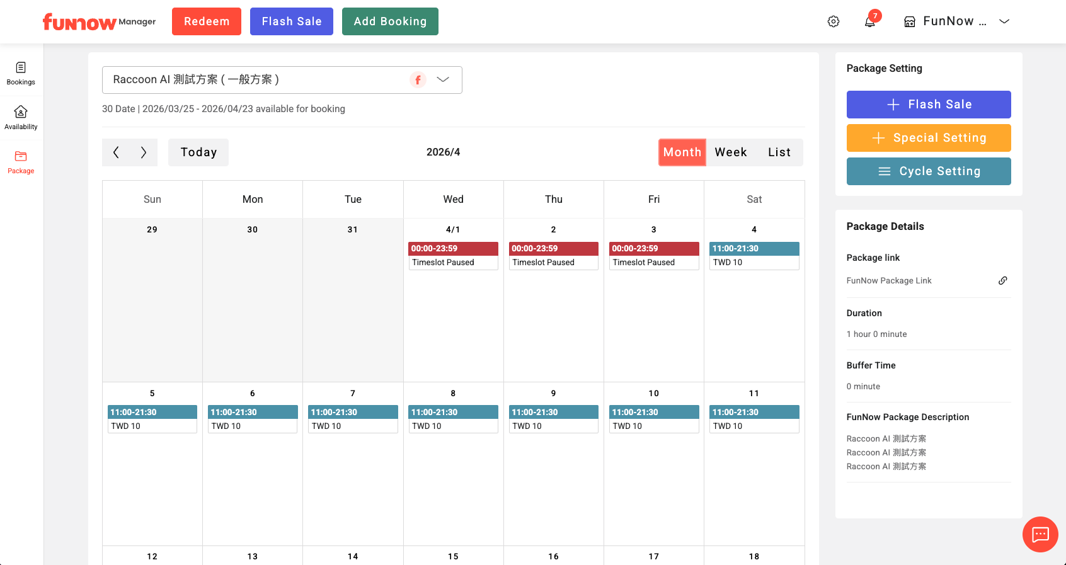This screenshot has height=565, width=1066.
Task: Open the notifications bell
Action: click(869, 21)
